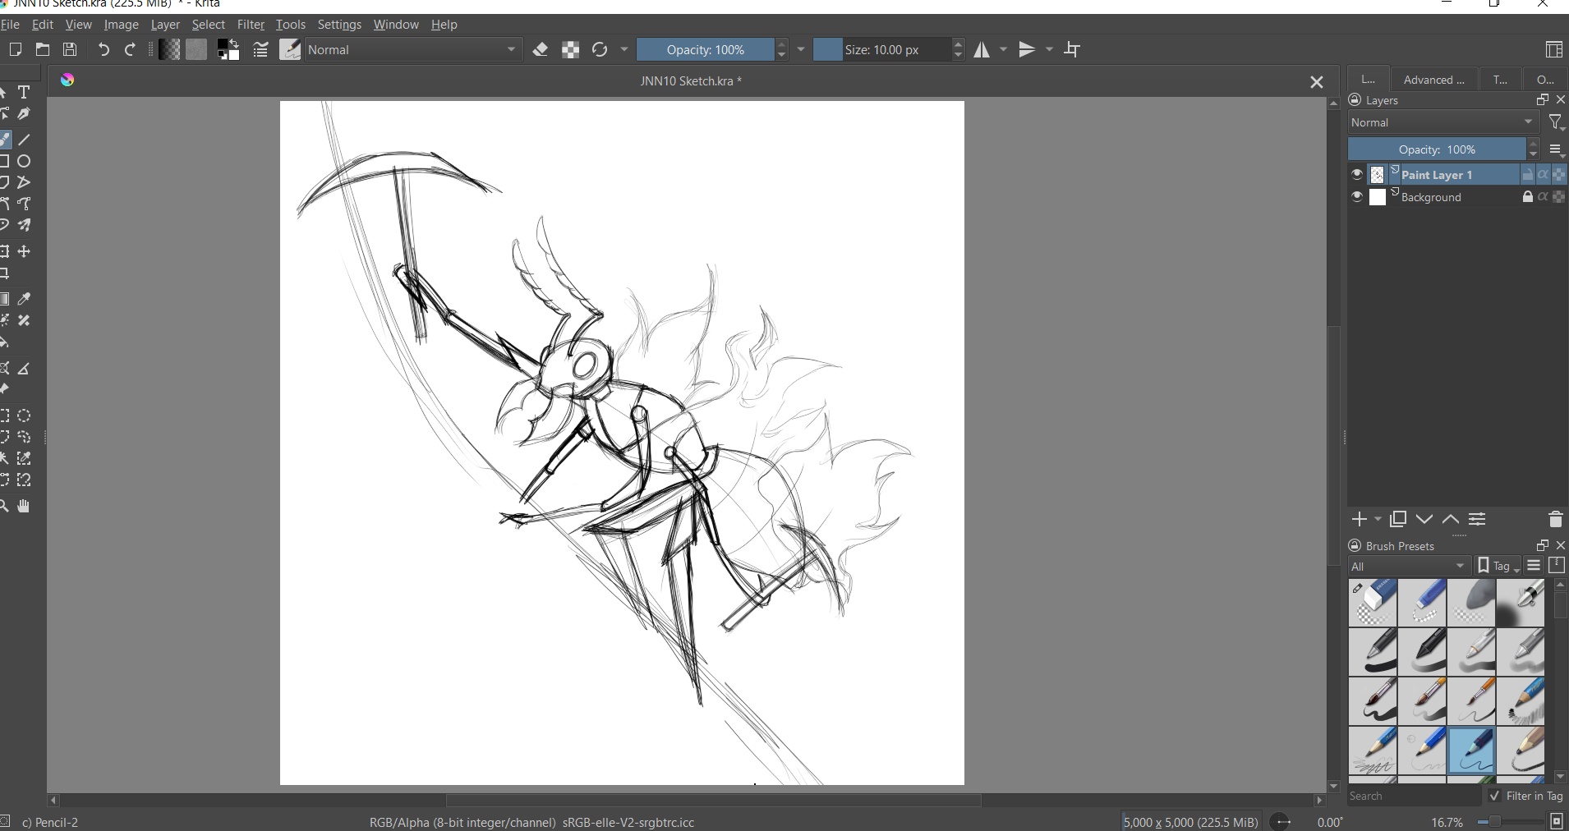The image size is (1569, 831).
Task: Move layer down arrow button
Action: (x=1424, y=519)
